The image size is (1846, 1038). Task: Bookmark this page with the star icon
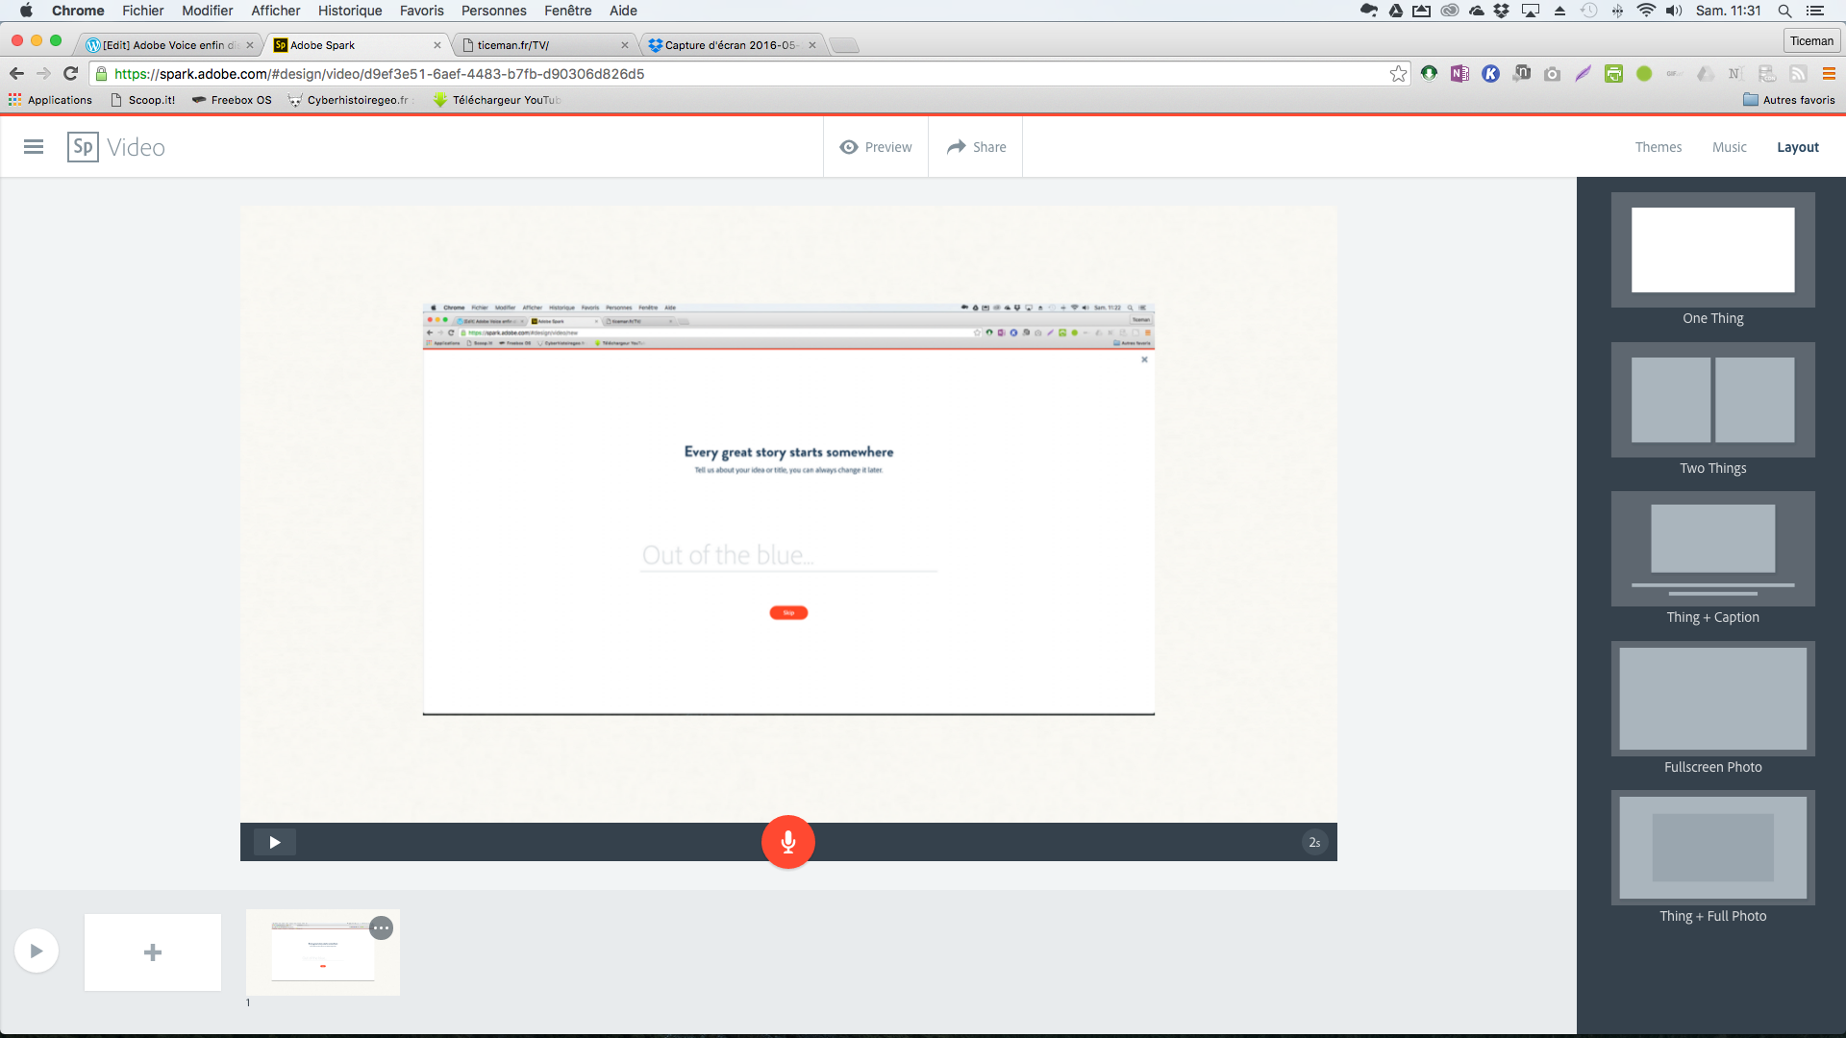point(1398,74)
